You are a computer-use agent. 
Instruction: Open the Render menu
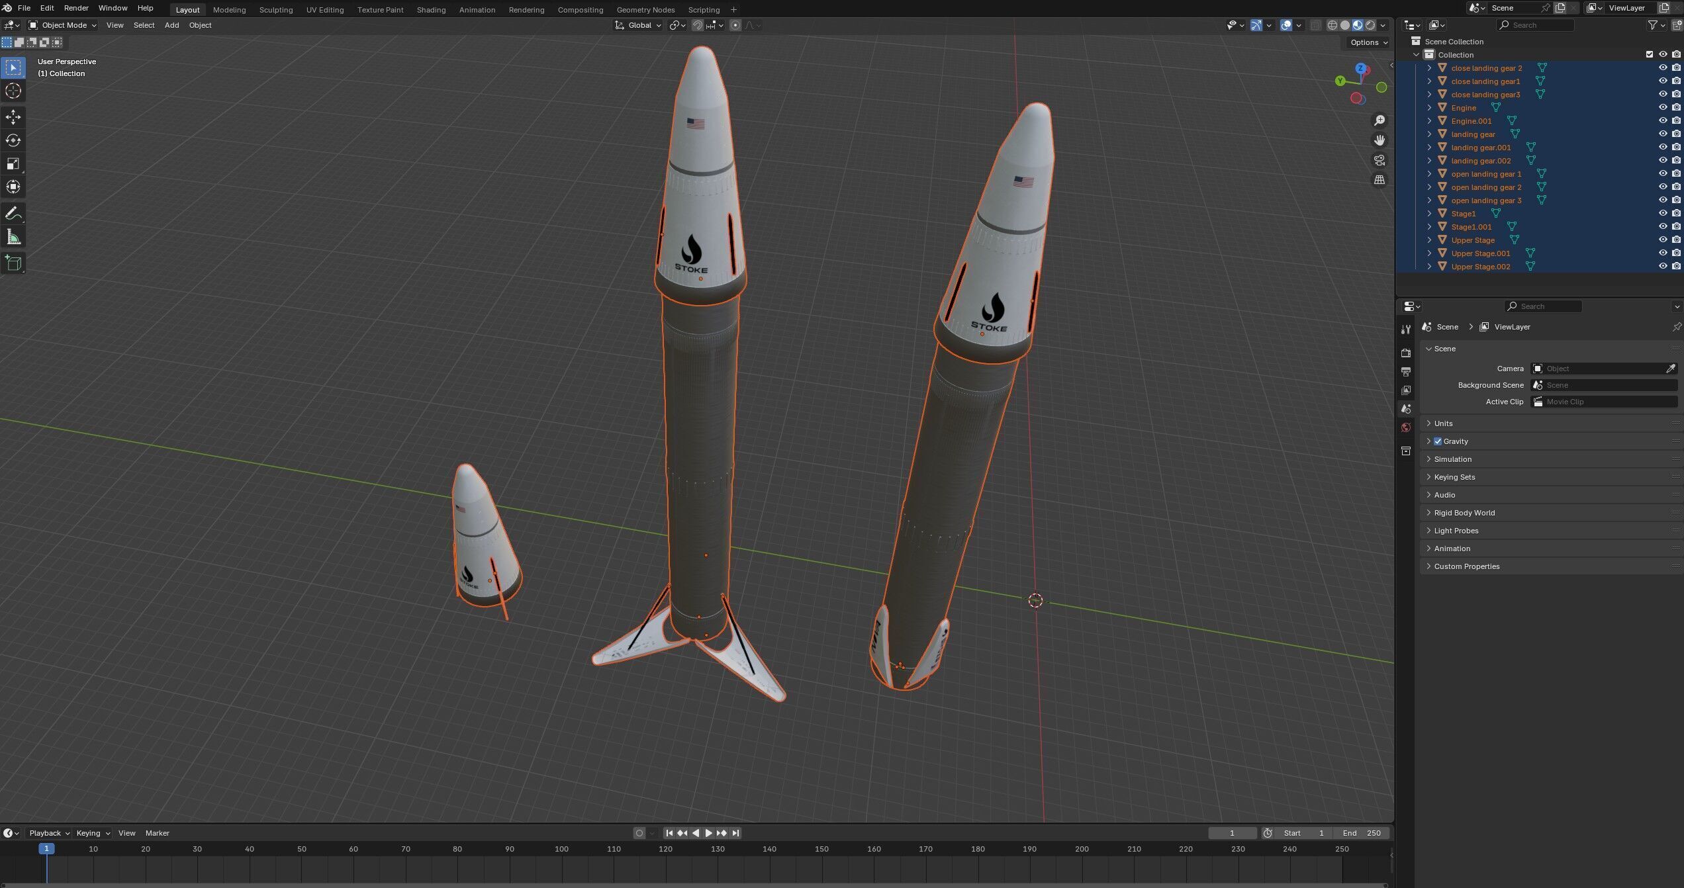pyautogui.click(x=76, y=8)
